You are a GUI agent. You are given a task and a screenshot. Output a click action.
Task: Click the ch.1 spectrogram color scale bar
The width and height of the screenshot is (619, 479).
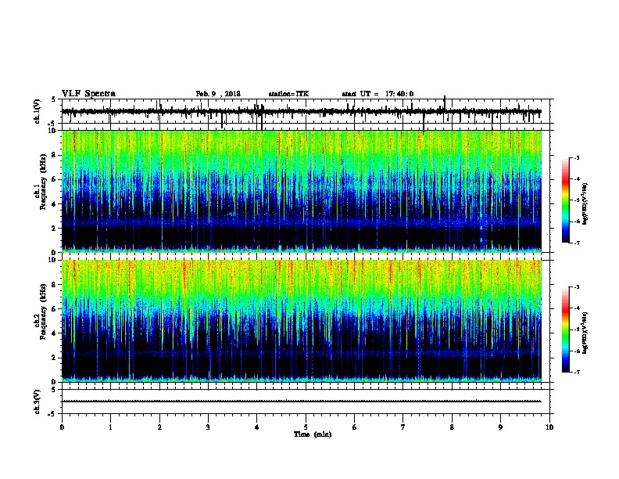coord(566,200)
